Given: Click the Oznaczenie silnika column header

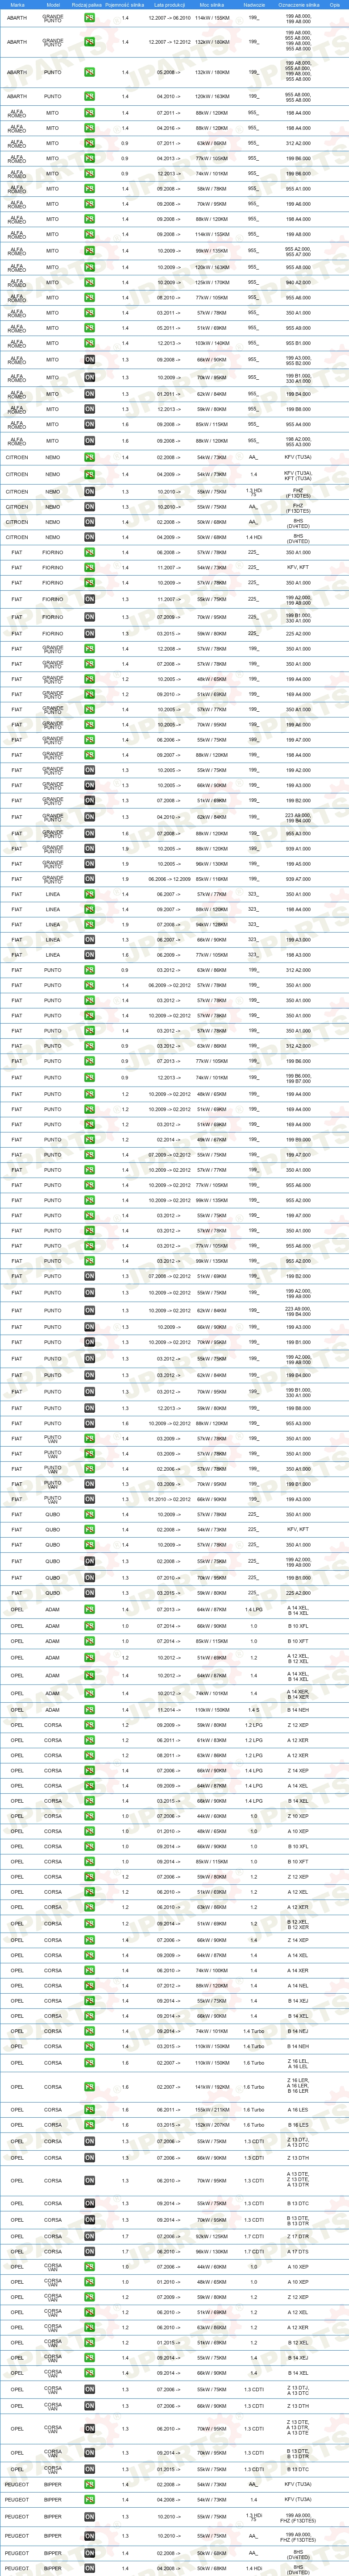Looking at the screenshot, I should click(x=298, y=4).
